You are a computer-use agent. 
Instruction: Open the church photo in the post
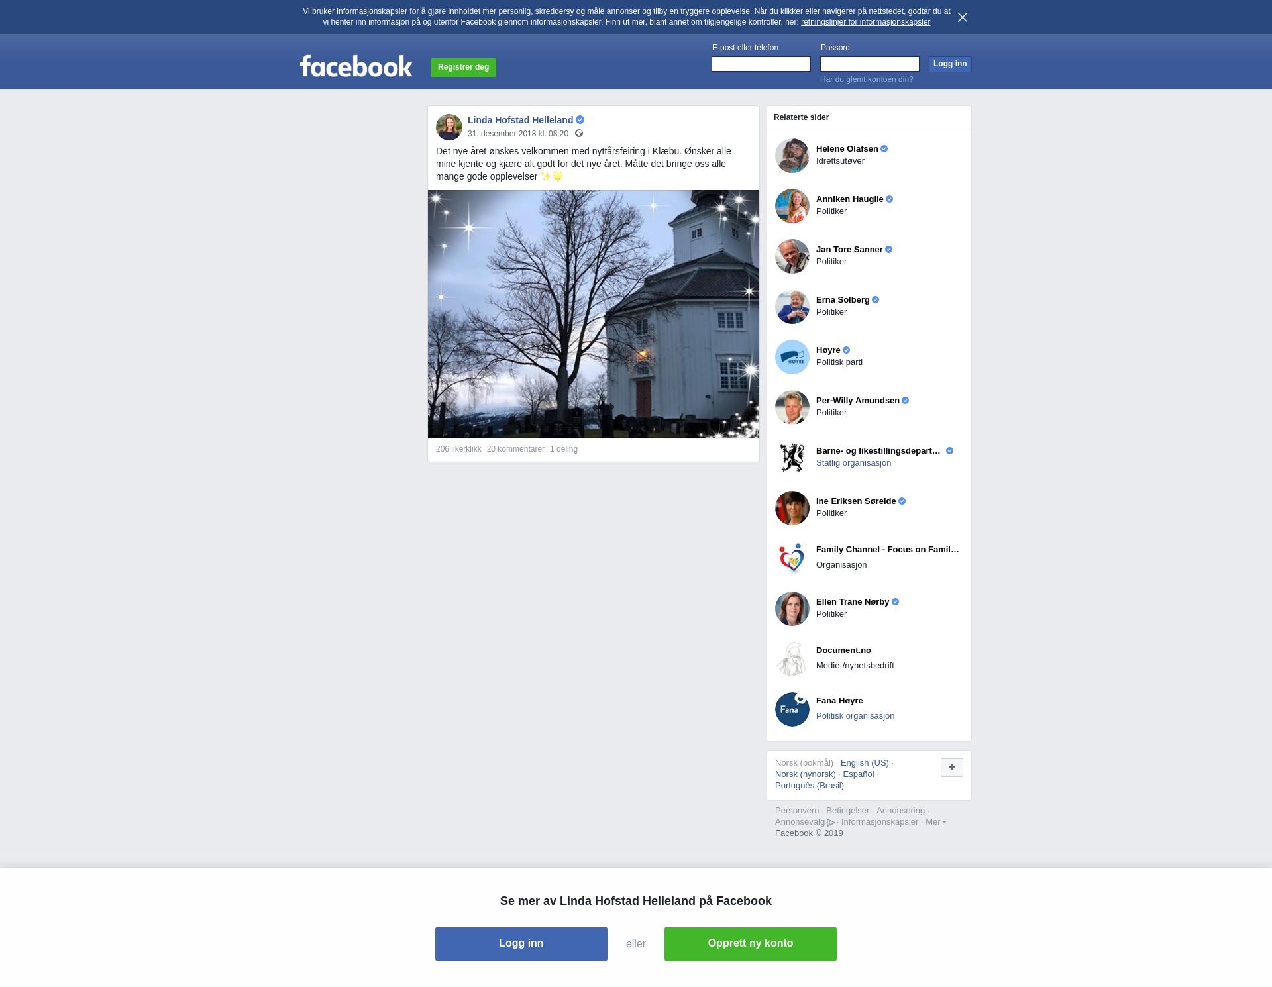[594, 314]
